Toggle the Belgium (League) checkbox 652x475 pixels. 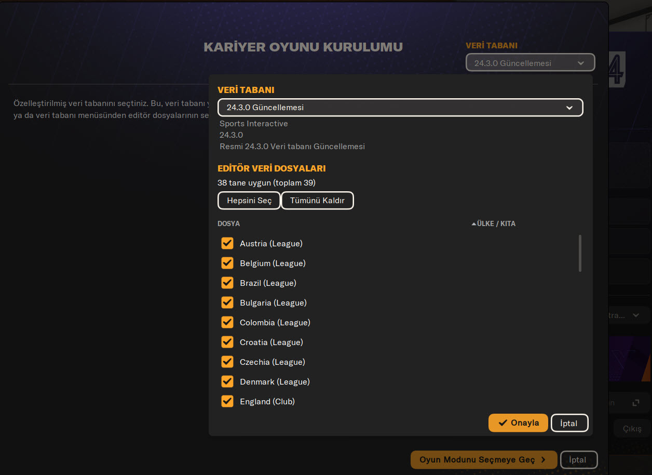click(227, 263)
